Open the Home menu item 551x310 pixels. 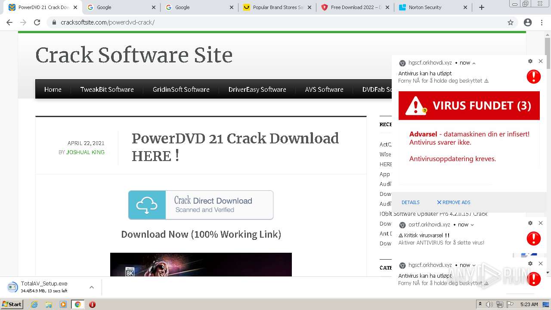[53, 89]
